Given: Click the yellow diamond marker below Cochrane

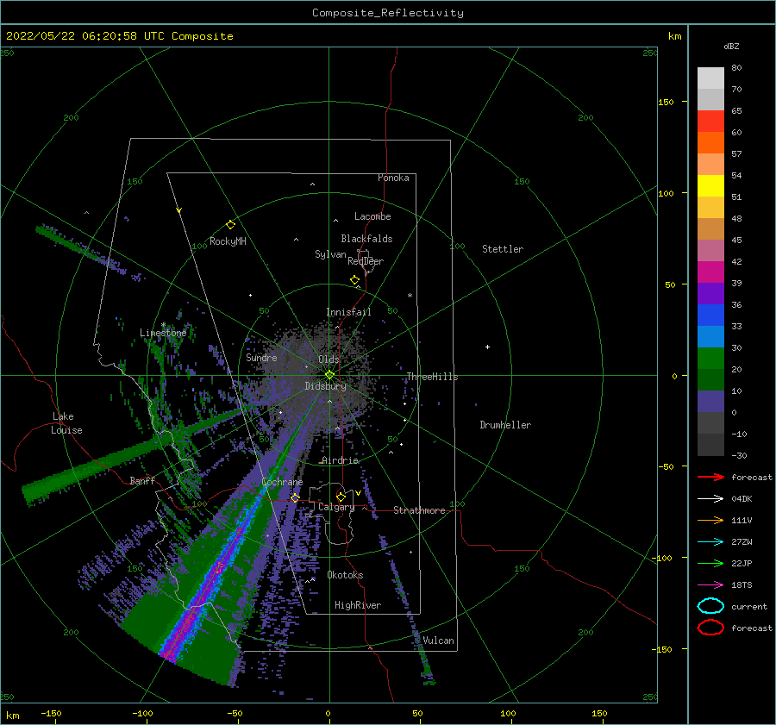Looking at the screenshot, I should pyautogui.click(x=295, y=497).
